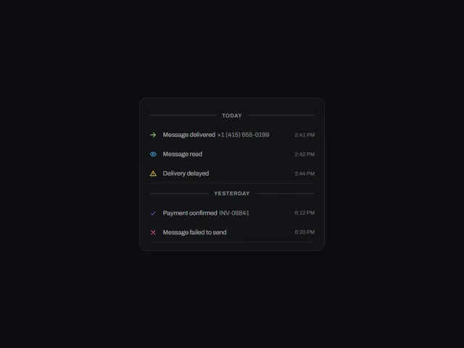Select the Message failed to send entry
This screenshot has height=348, width=464.
pyautogui.click(x=232, y=233)
